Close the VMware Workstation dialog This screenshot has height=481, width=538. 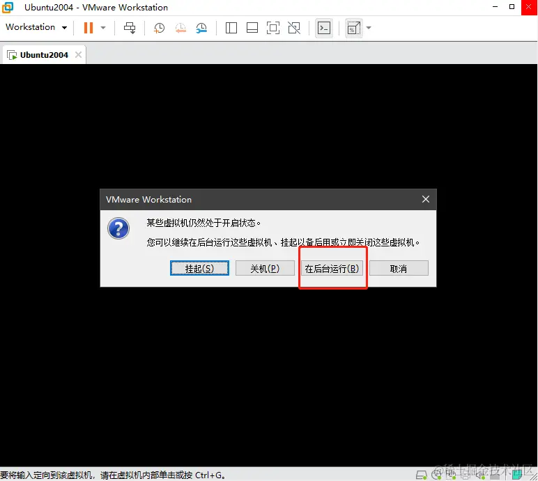click(x=426, y=199)
